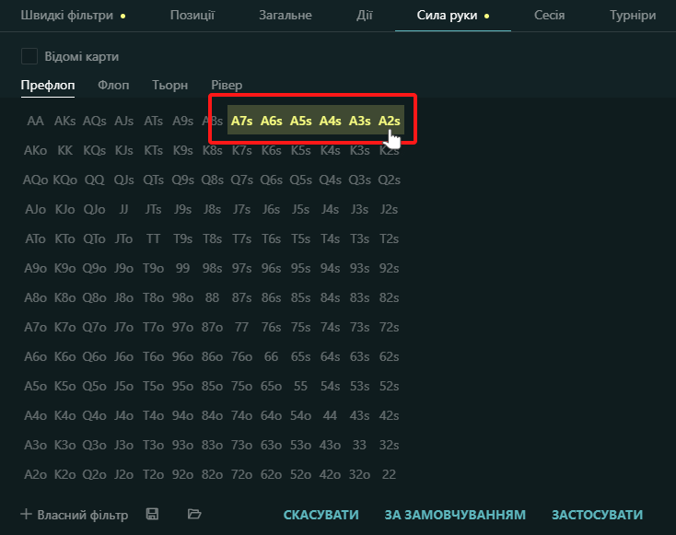Select the 98s hand cell
The image size is (676, 535).
[x=212, y=268]
